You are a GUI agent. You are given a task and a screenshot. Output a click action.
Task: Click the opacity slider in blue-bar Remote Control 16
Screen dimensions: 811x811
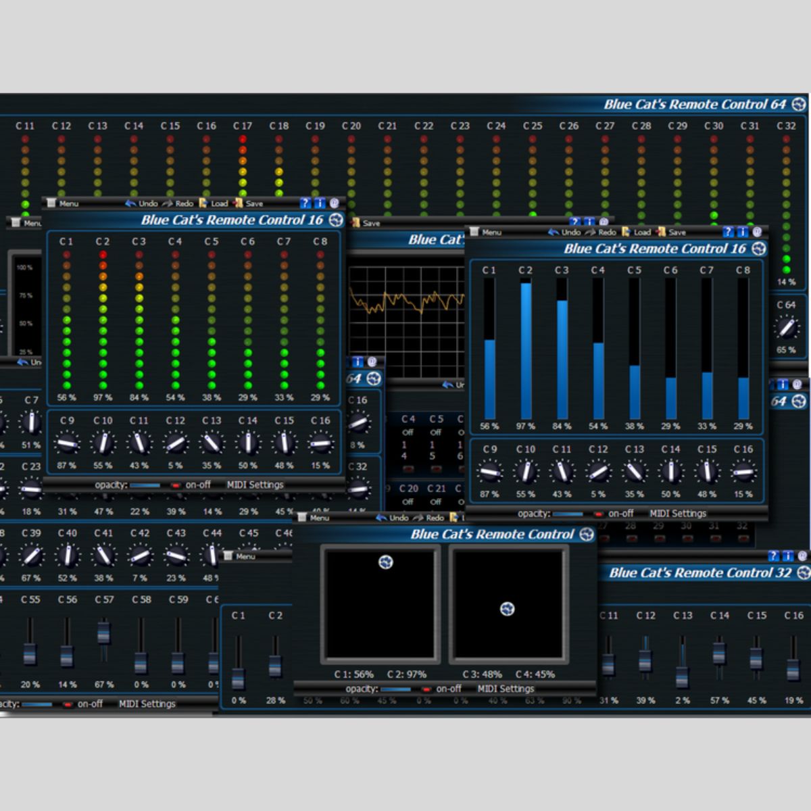coord(568,514)
